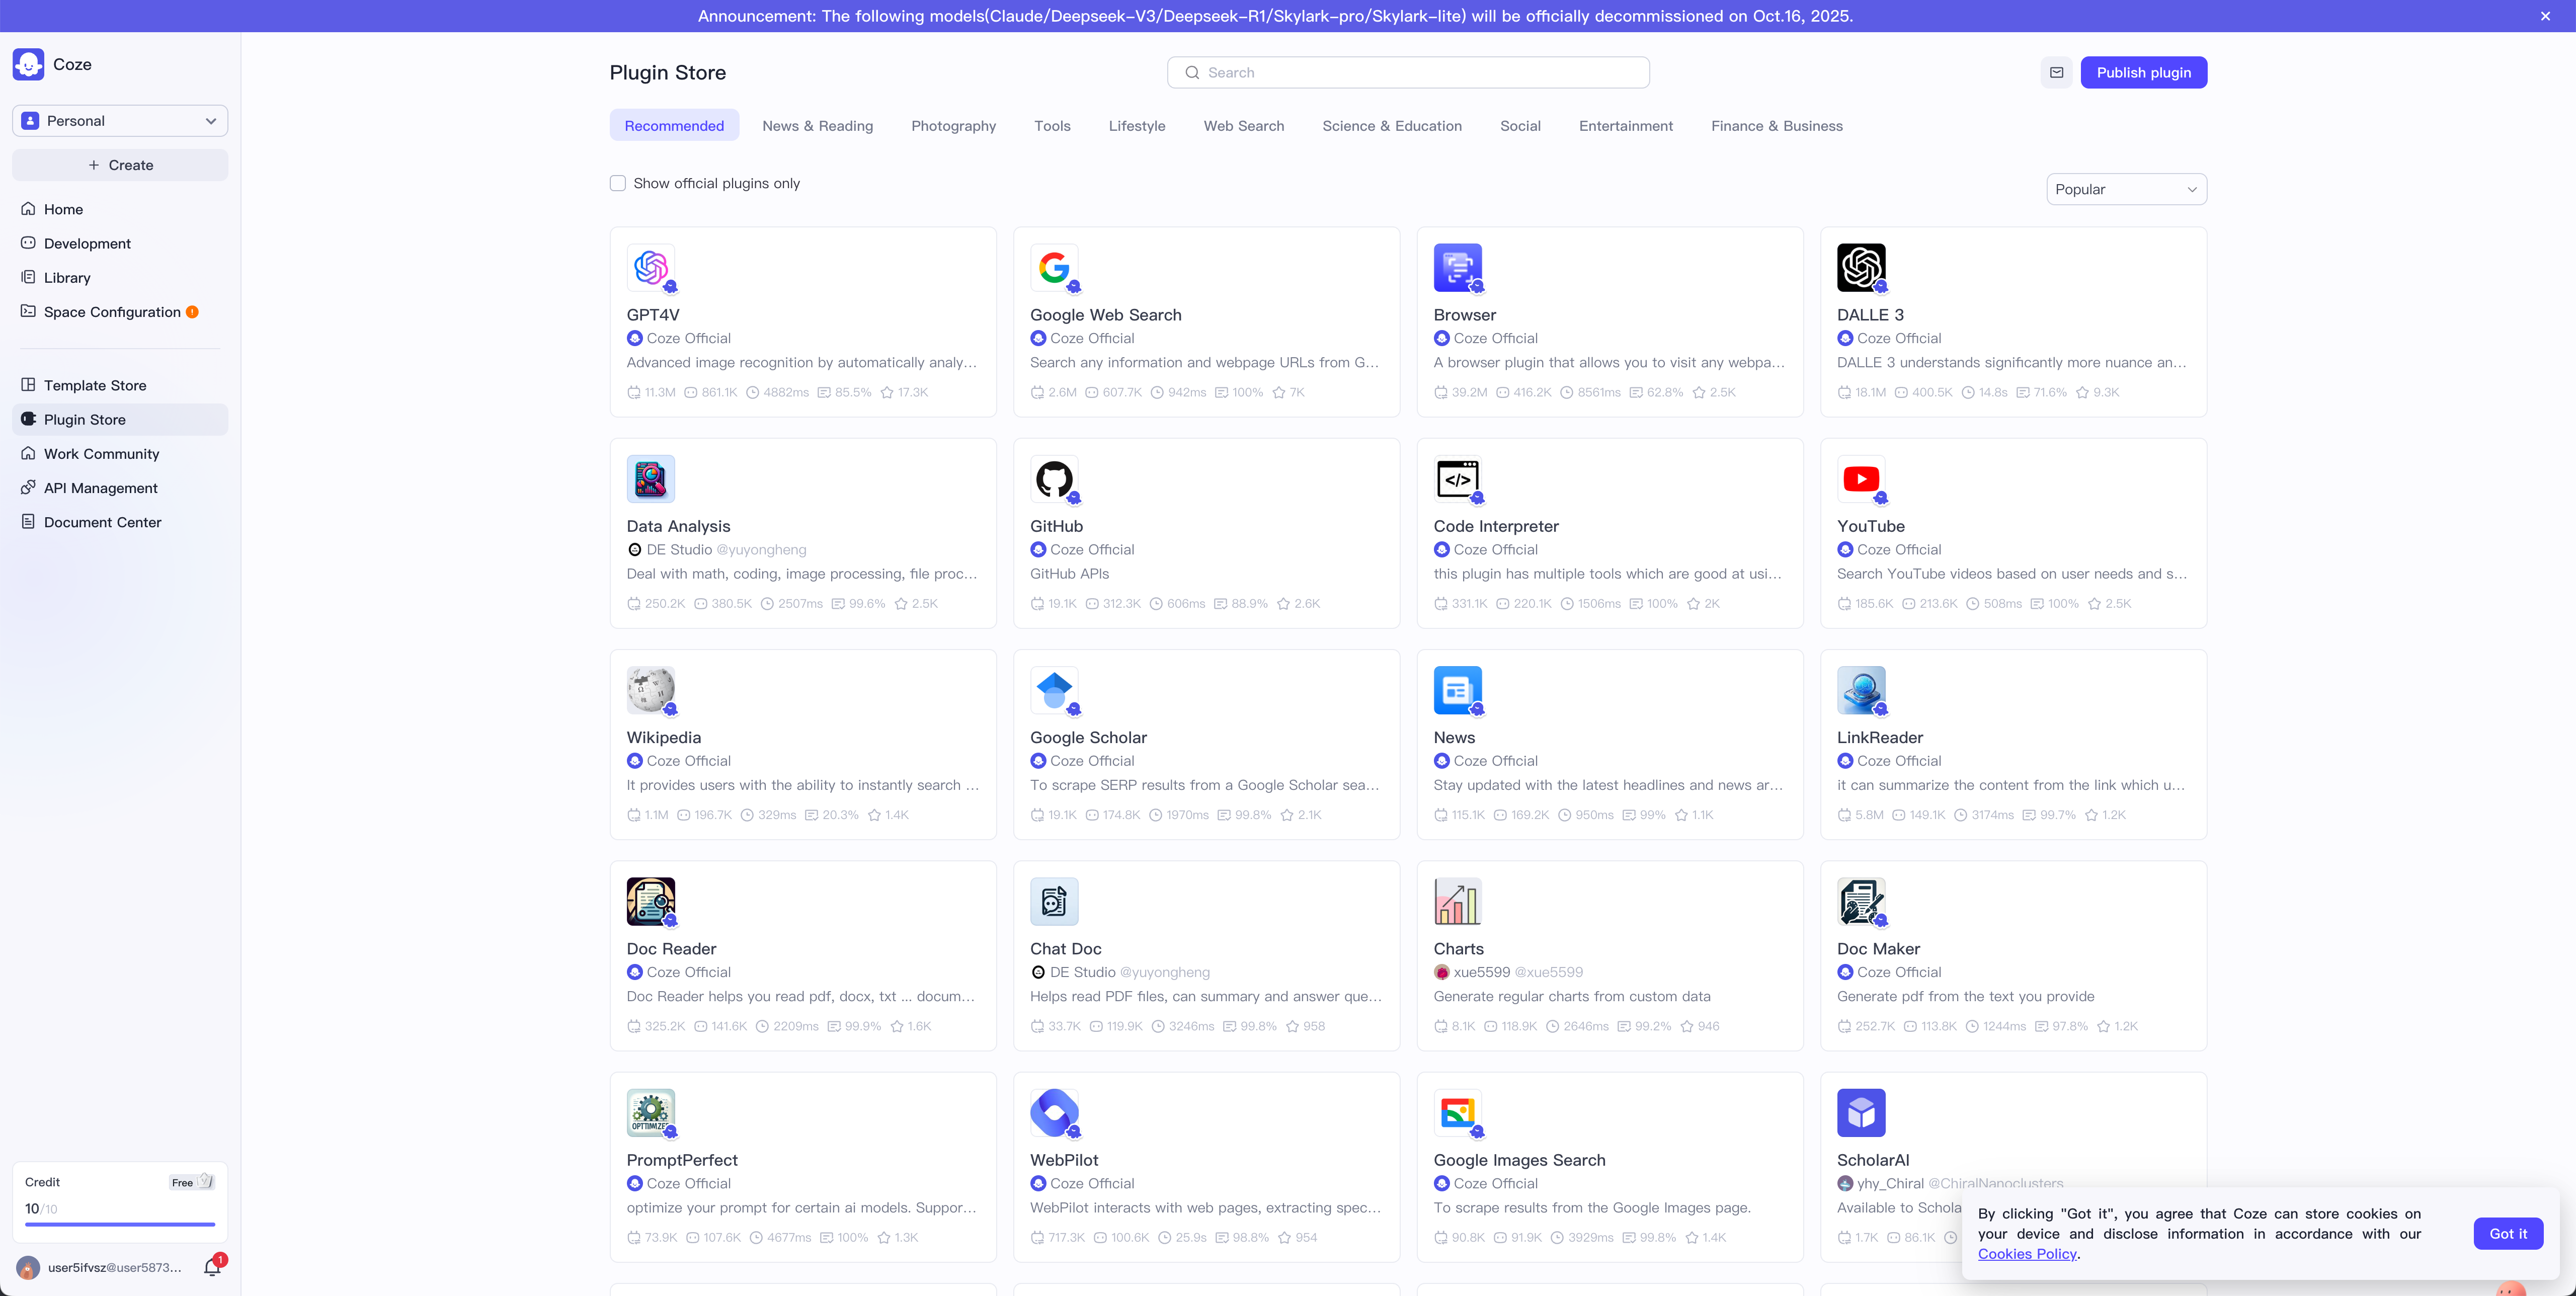The image size is (2576, 1296).
Task: Open the Wikipedia plugin icon
Action: point(651,690)
